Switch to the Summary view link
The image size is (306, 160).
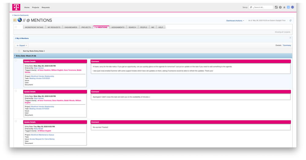pyautogui.click(x=287, y=45)
